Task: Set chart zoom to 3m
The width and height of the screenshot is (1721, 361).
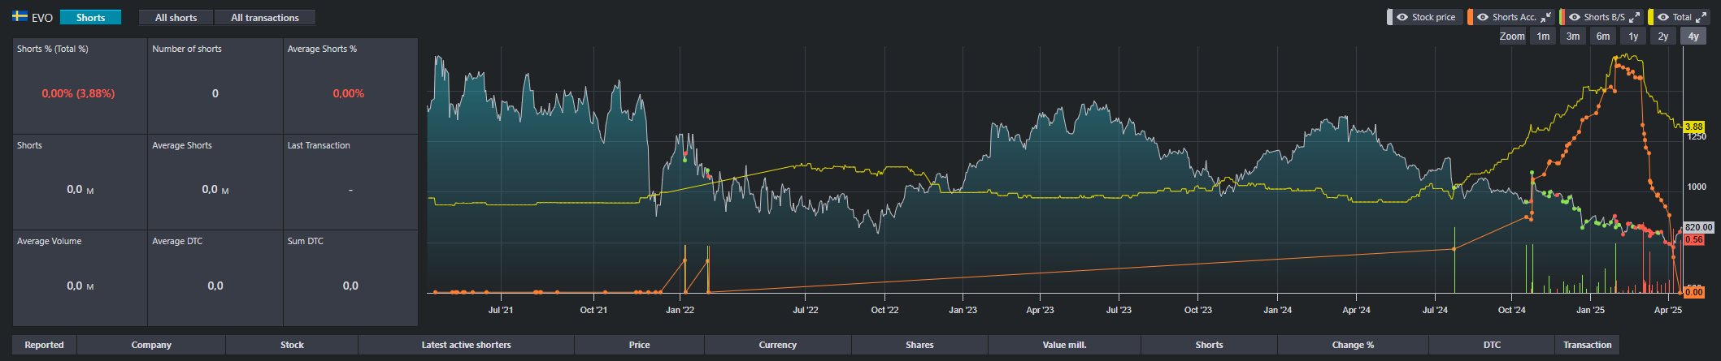Action: click(1573, 37)
